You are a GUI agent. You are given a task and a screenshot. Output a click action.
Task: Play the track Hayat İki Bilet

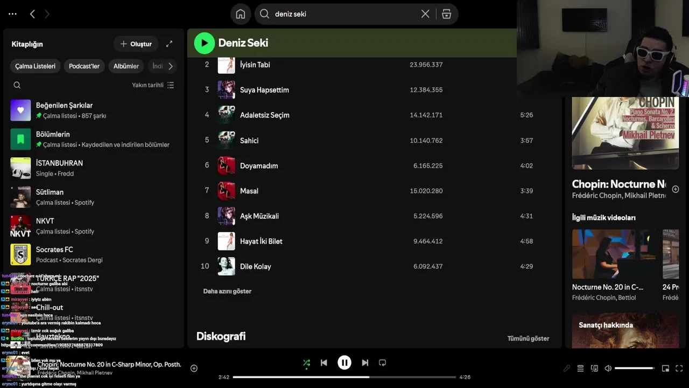[261, 241]
